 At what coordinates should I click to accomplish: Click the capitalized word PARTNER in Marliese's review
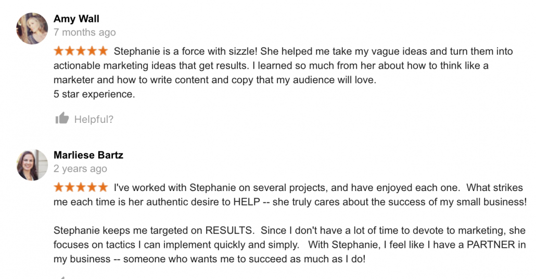coord(491,245)
